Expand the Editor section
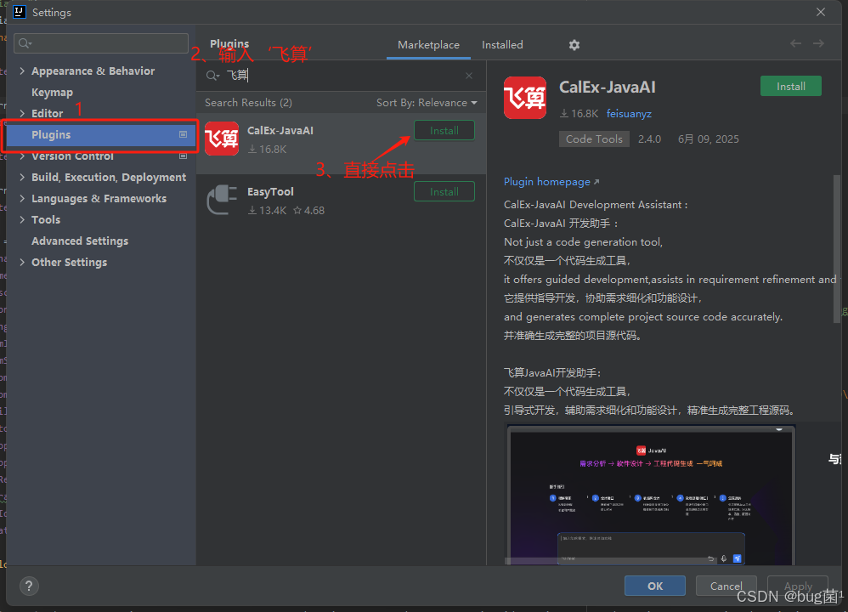This screenshot has width=848, height=612. [x=22, y=113]
